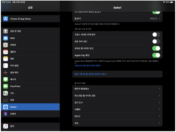Tap 암호 및 계정 label

pyautogui.click(x=15, y=31)
